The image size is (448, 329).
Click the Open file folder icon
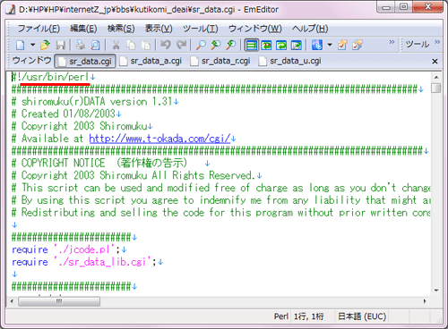[x=45, y=45]
